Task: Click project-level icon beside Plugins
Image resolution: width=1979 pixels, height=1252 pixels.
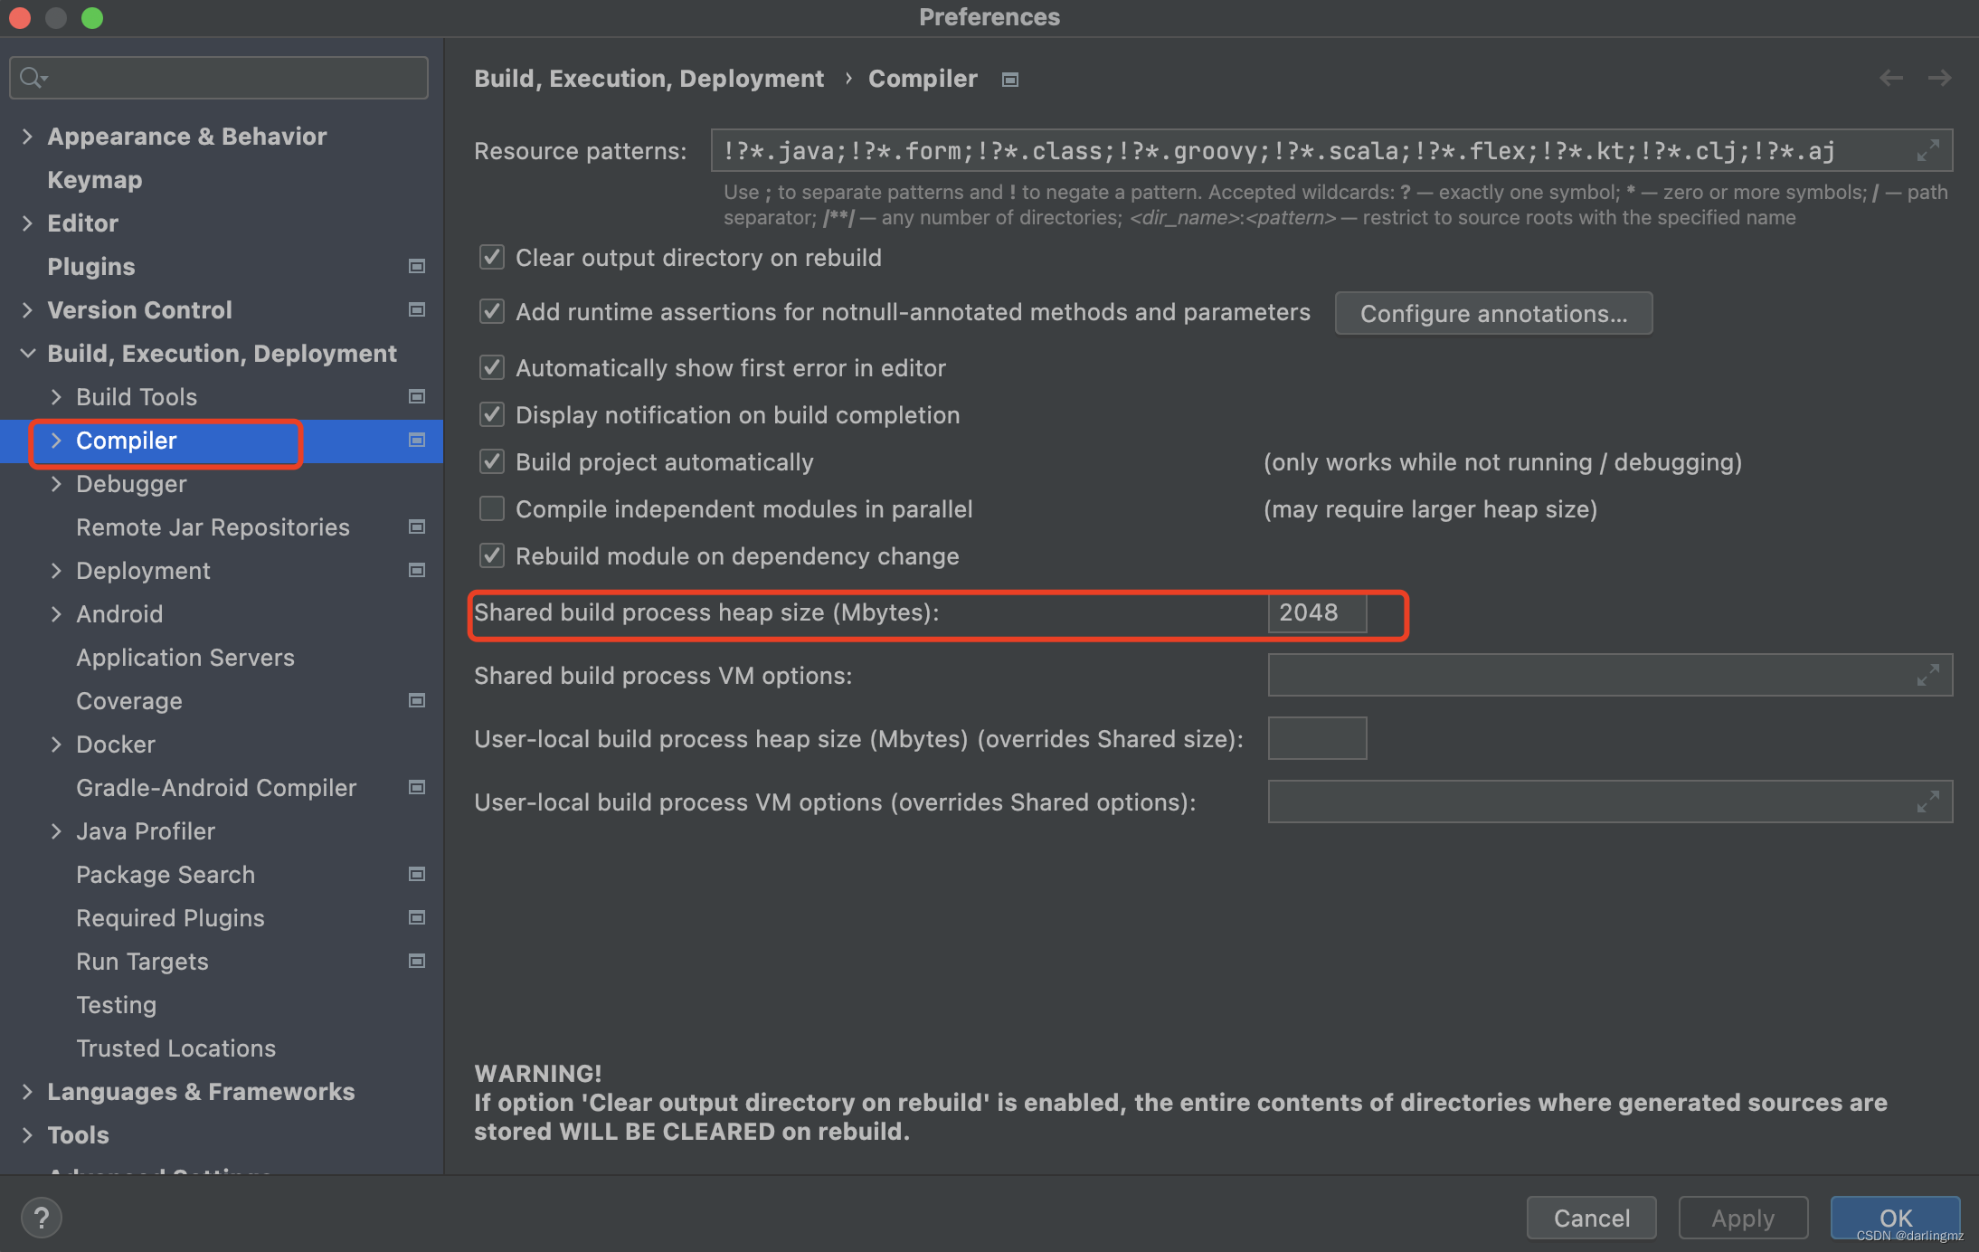Action: tap(417, 267)
